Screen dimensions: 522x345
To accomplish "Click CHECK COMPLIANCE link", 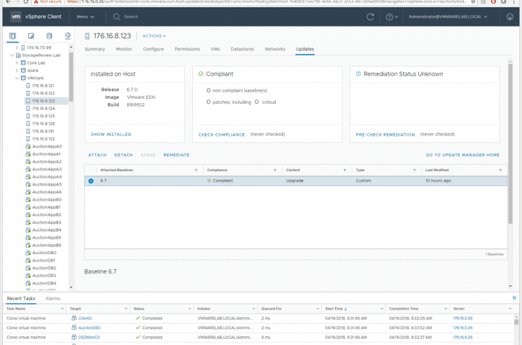I will pos(222,135).
